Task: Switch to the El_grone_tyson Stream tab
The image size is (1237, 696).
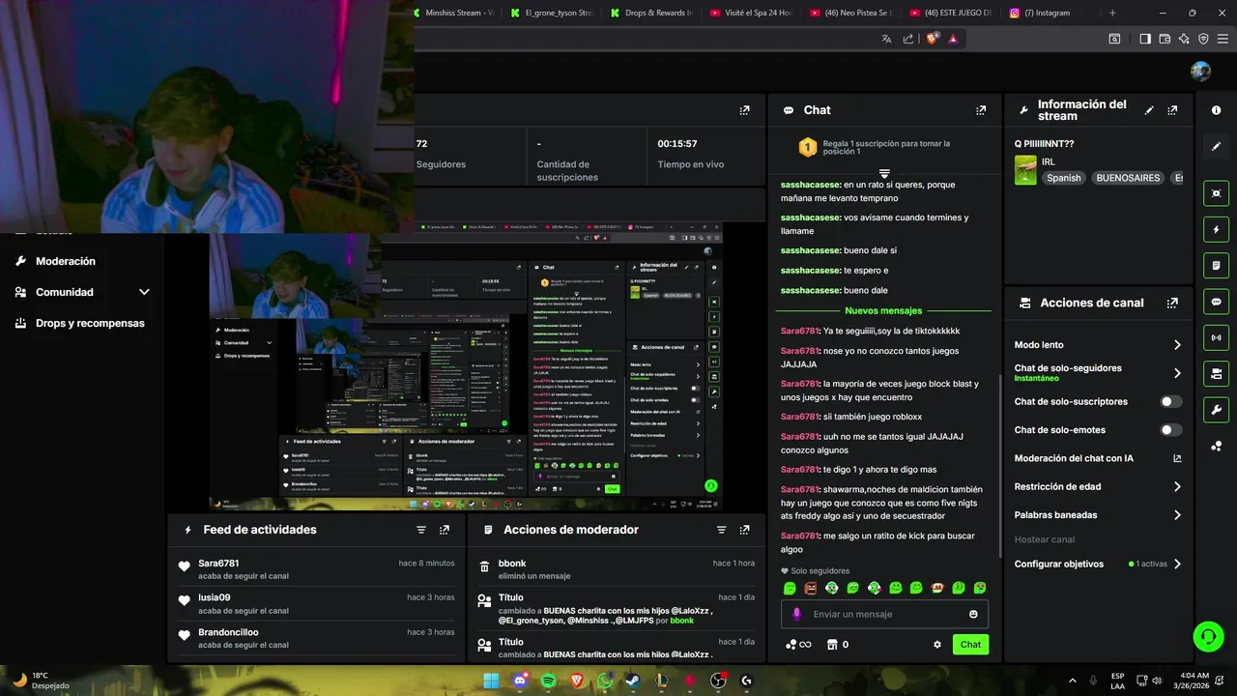Action: click(x=551, y=13)
